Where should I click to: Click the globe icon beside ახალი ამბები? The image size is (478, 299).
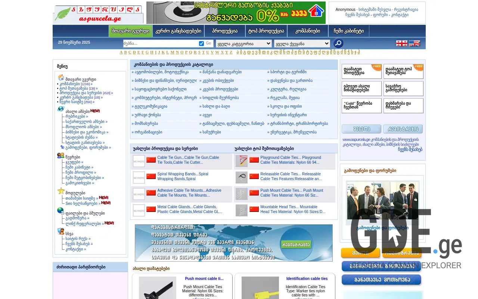point(60,108)
